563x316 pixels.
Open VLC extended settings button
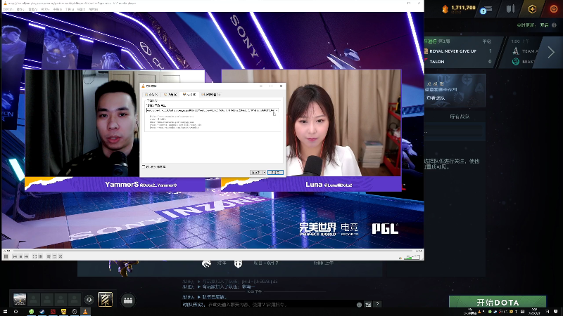click(41, 256)
